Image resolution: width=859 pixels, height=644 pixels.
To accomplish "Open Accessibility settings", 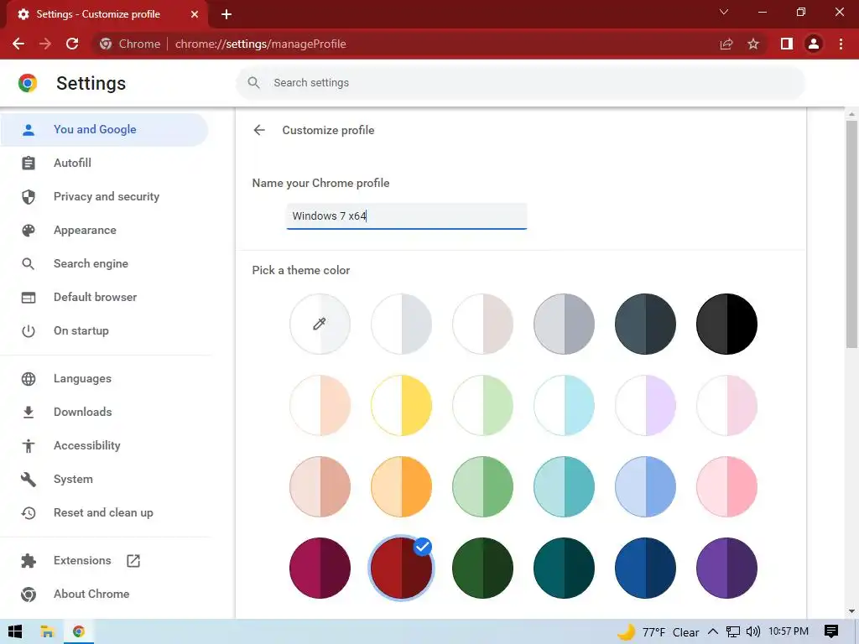I will [87, 445].
